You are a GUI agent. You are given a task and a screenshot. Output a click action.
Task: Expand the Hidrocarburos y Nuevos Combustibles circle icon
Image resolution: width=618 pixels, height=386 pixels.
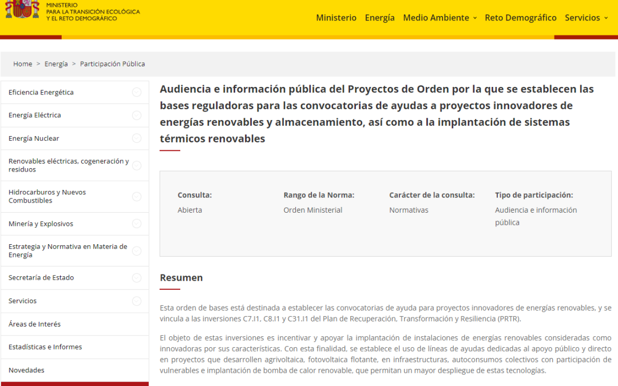(137, 197)
